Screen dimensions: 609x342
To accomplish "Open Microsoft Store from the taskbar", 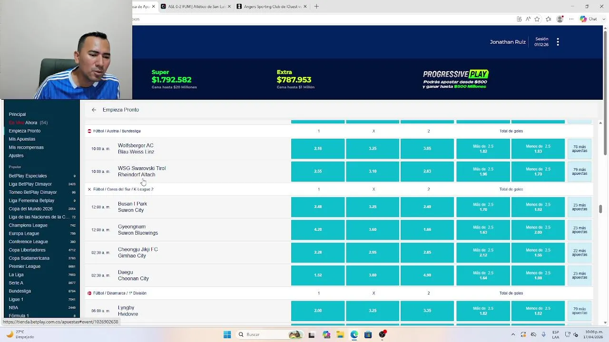I will tap(368, 334).
